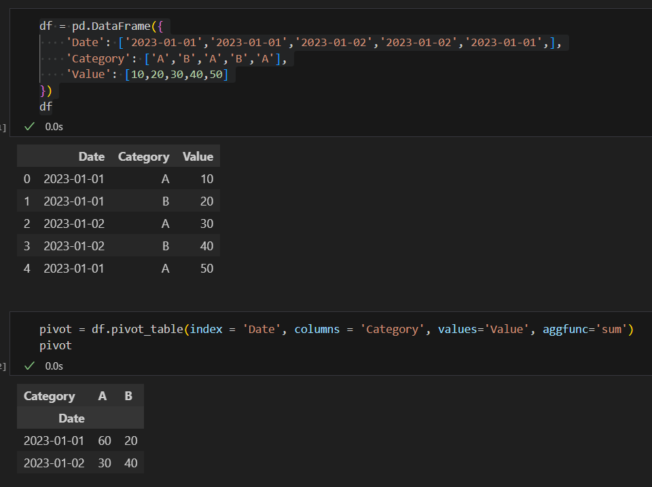
Task: Place cursor on the 'index' keyword argument
Action: tap(206, 329)
